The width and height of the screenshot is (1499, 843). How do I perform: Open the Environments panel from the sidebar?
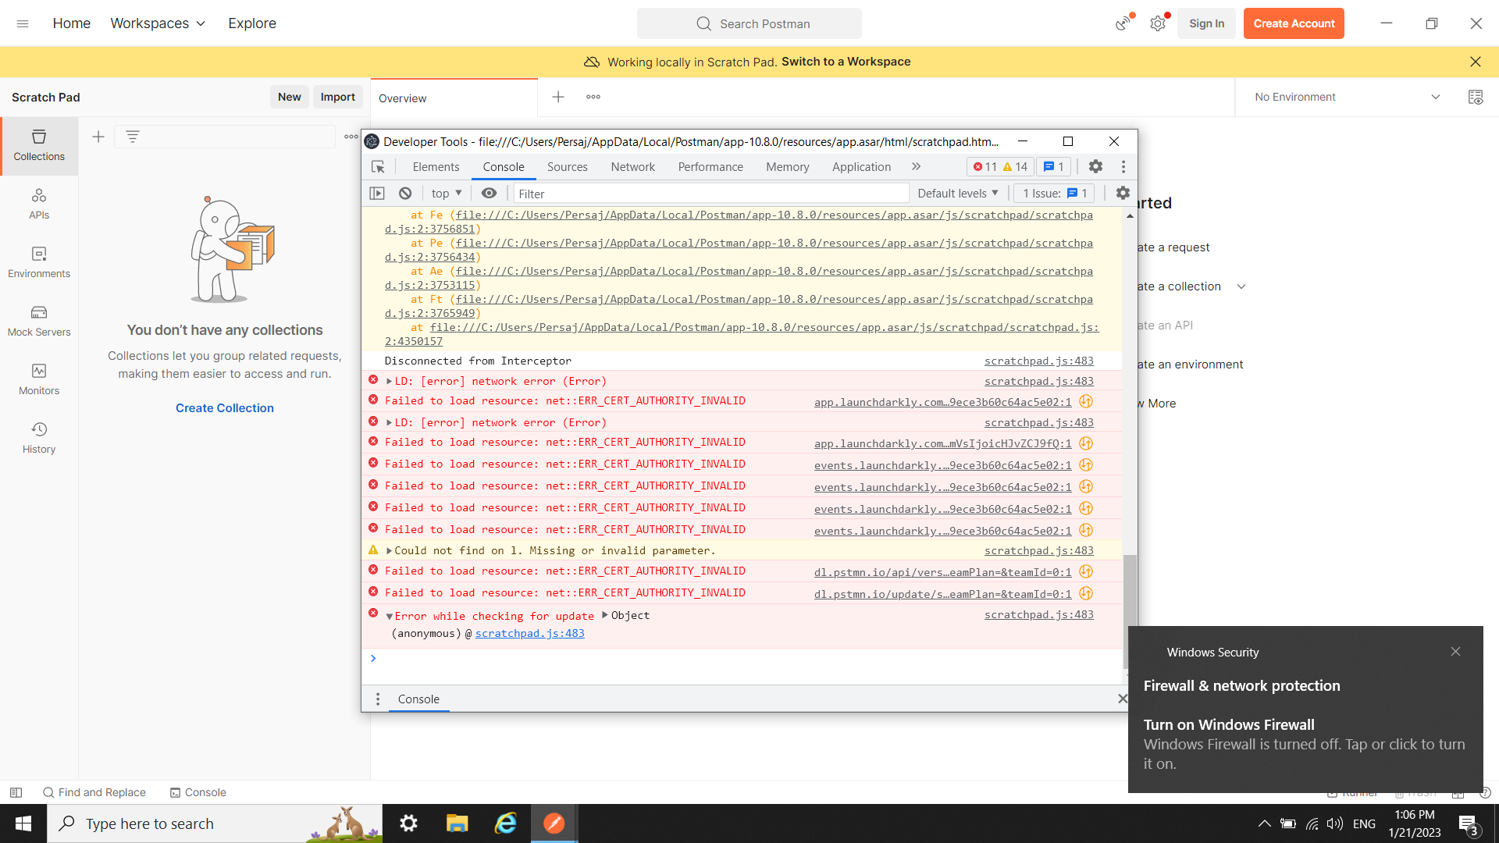pyautogui.click(x=38, y=261)
